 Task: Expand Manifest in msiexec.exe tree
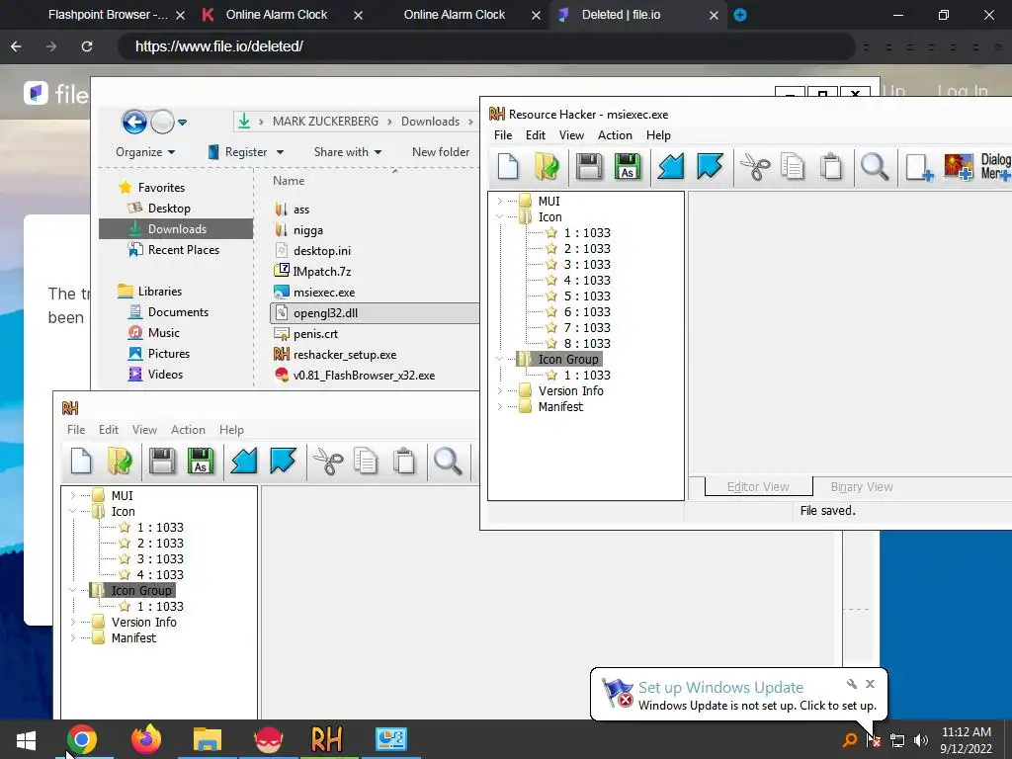point(499,406)
